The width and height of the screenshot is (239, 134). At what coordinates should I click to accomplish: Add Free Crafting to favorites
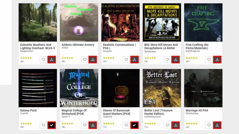(209, 60)
